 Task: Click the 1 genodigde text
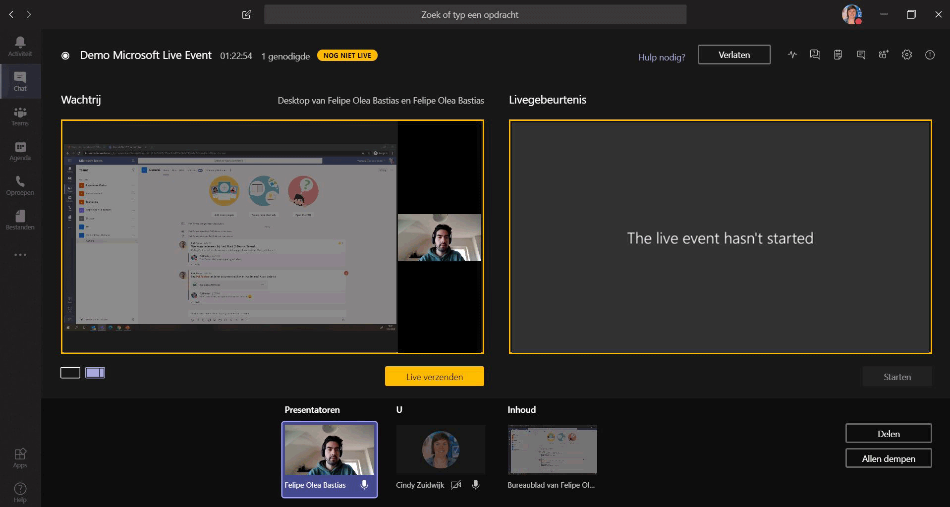285,56
